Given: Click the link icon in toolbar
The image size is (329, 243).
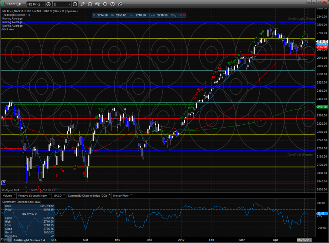Looking at the screenshot, I should click(x=120, y=4).
